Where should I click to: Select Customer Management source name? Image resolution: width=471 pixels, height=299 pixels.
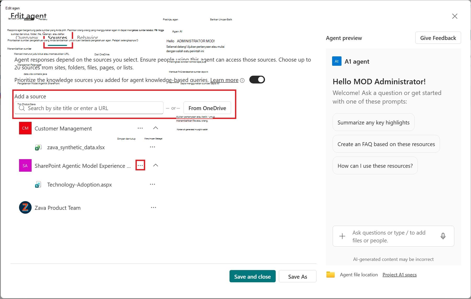point(63,128)
